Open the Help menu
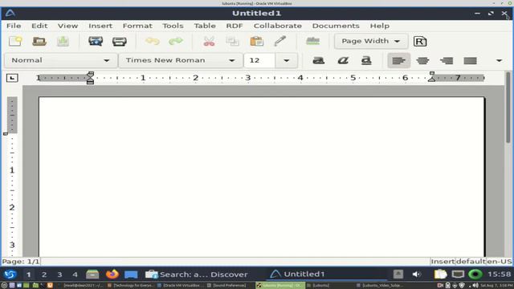Screen dimensions: 514x289 (x=380, y=26)
